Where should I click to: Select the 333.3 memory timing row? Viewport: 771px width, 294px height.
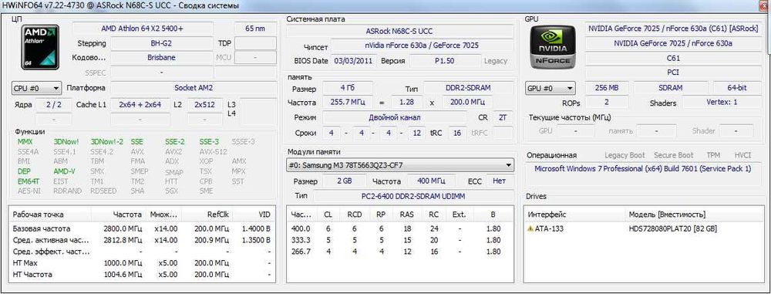(x=399, y=240)
